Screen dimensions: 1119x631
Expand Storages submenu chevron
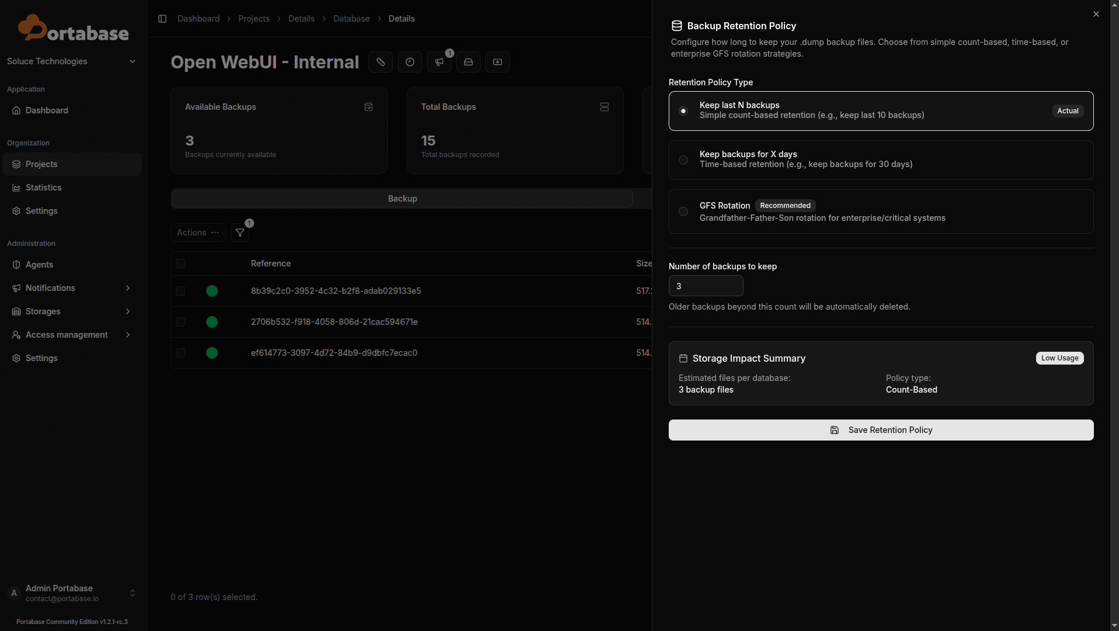[128, 311]
